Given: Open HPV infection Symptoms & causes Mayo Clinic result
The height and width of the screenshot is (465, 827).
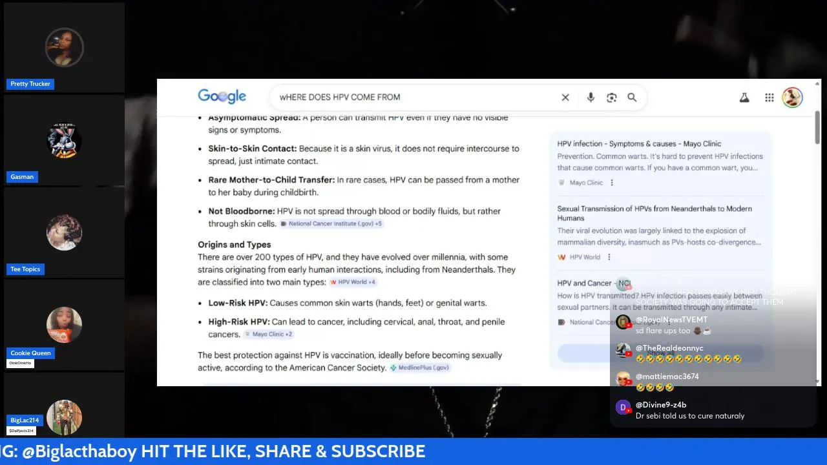Looking at the screenshot, I should pos(639,144).
